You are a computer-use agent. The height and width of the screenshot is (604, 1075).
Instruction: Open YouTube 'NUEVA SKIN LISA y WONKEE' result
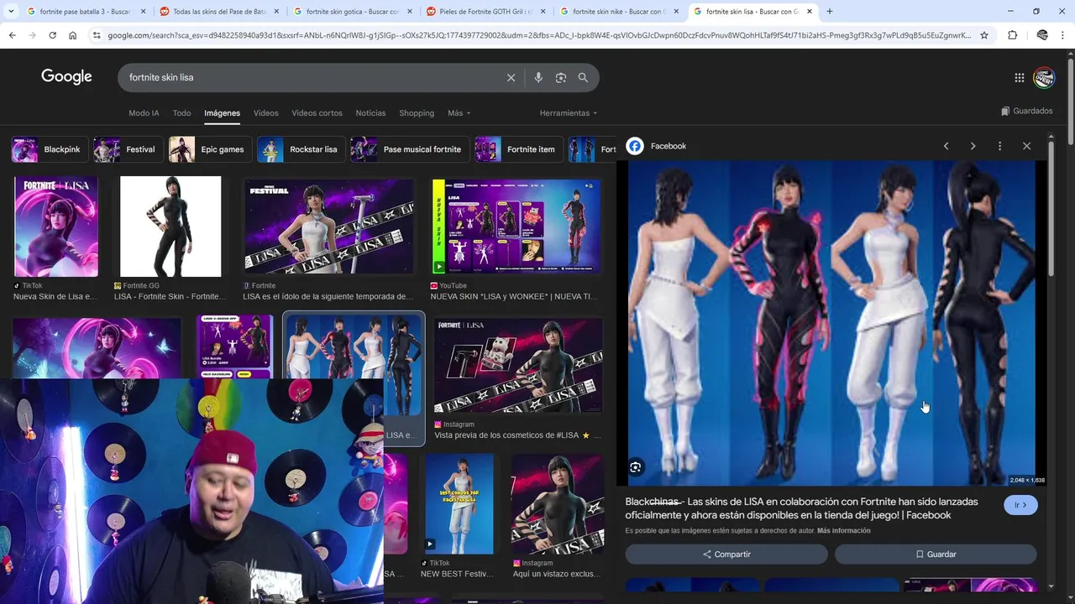pos(517,226)
